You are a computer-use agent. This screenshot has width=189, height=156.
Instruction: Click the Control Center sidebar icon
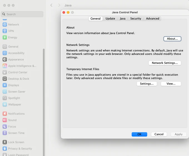coord(5,72)
